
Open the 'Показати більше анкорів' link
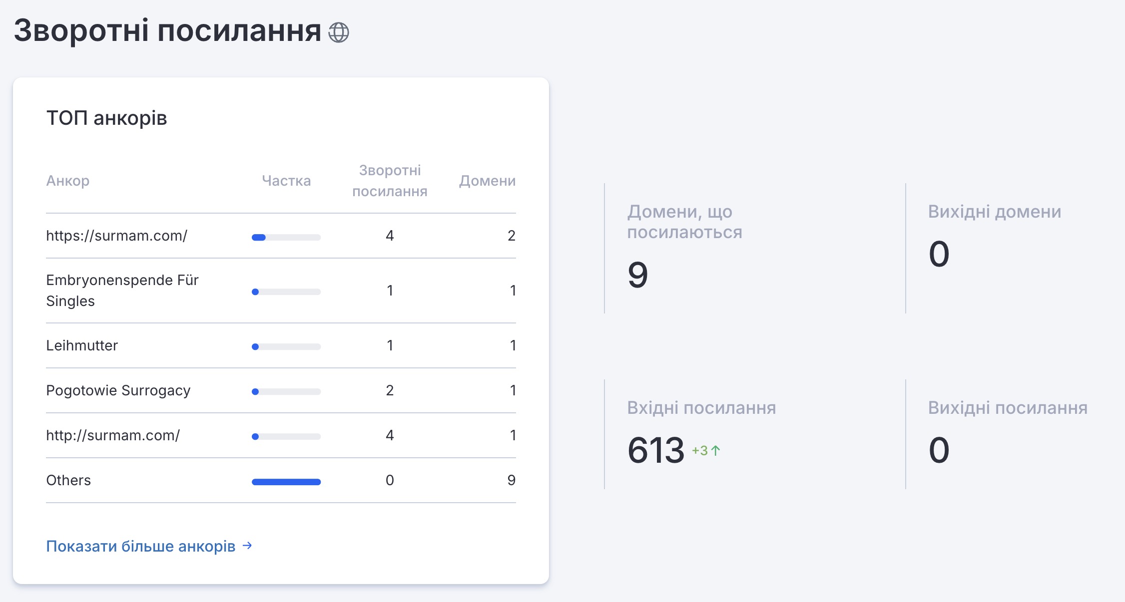pyautogui.click(x=140, y=546)
